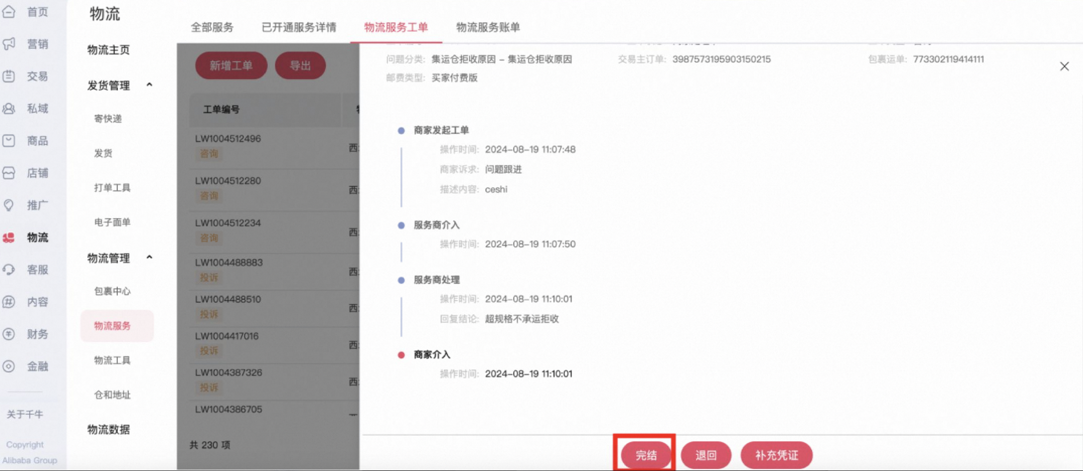Open the 店铺 shop icon
Viewport: 1083px width, 471px height.
[x=9, y=173]
